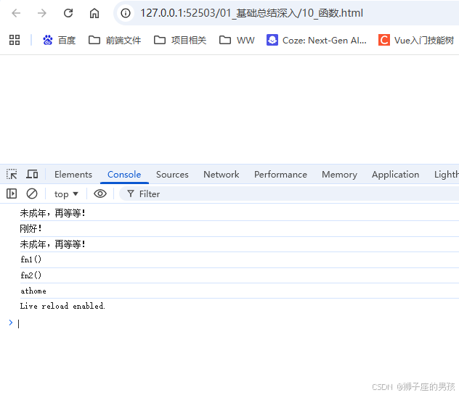Show the console sidebar
Screen dimensions: 459x395
(x=12, y=194)
